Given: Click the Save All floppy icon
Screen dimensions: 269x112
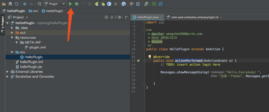Looking at the screenshot, I should [x=10, y=4].
